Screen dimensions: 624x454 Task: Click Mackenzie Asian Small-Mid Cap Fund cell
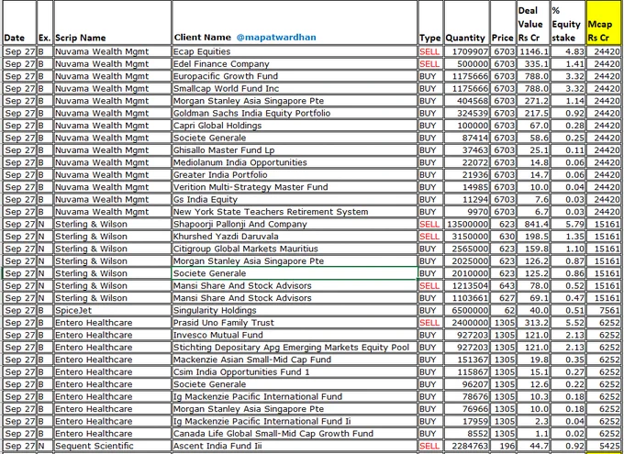tap(295, 360)
